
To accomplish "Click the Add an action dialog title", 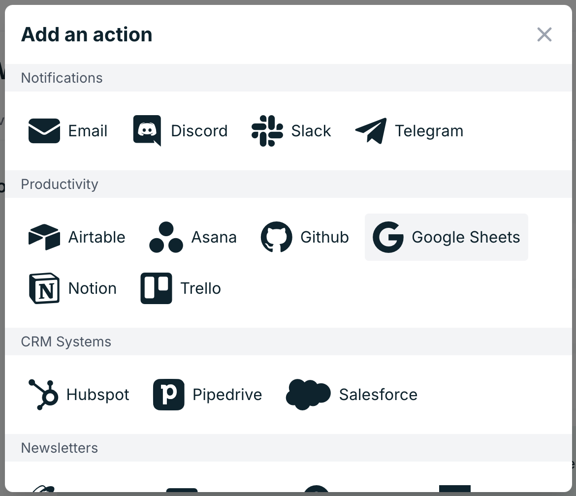I will pos(86,34).
